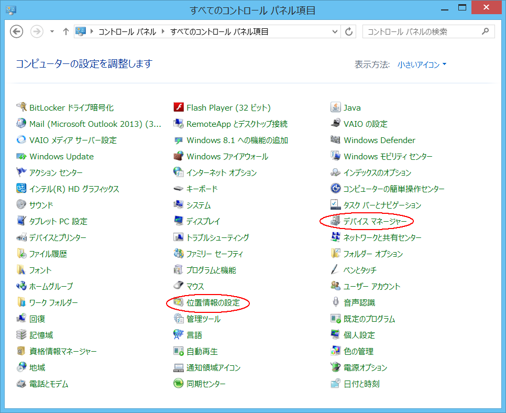This screenshot has width=506, height=413.
Task: Click the コントロール パネル breadcrumb
Action: tap(127, 31)
